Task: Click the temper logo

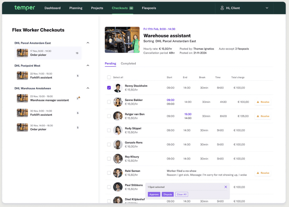Action: pyautogui.click(x=25, y=8)
